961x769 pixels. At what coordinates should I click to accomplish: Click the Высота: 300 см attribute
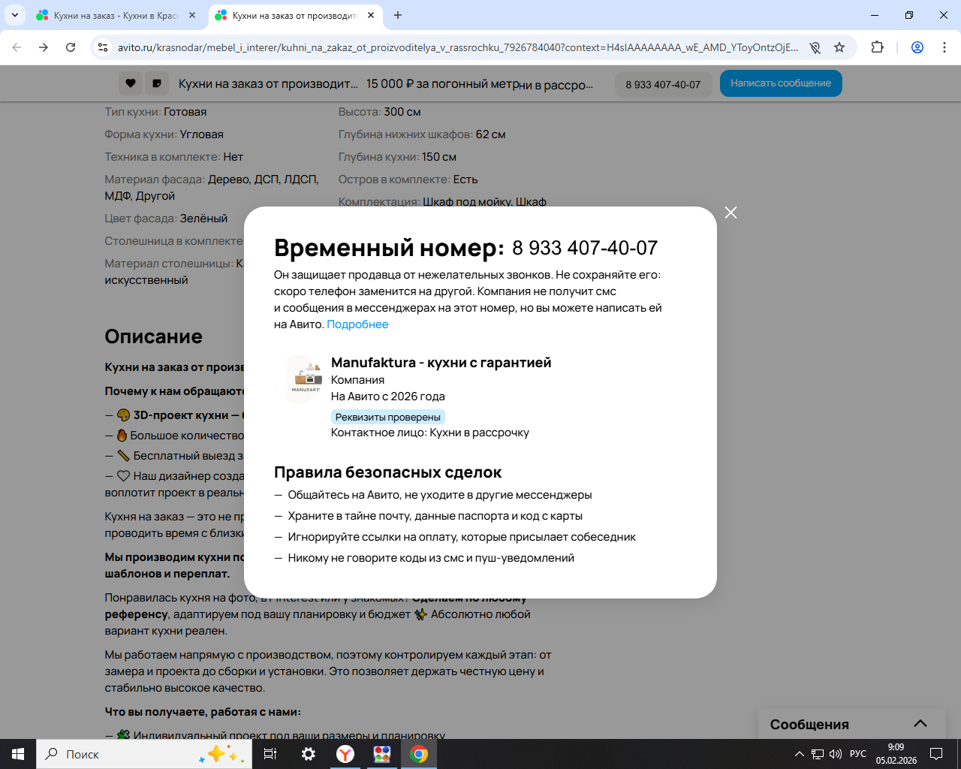coord(379,112)
